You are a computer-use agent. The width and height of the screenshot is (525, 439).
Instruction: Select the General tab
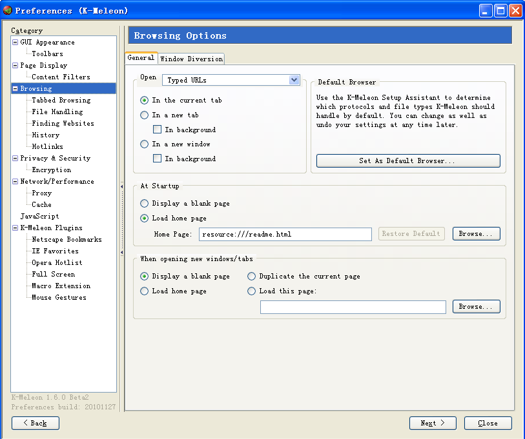[141, 58]
